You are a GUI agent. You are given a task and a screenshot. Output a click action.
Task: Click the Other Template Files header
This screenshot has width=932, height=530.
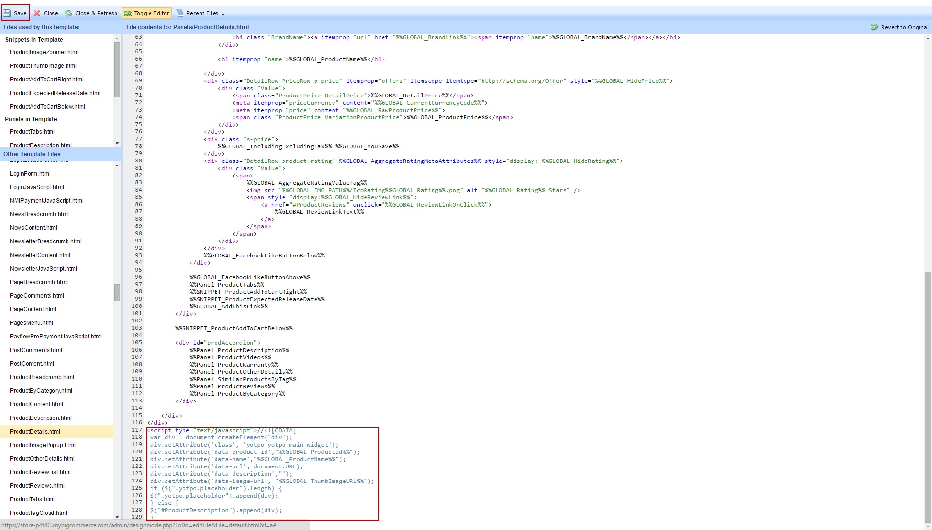click(x=32, y=154)
